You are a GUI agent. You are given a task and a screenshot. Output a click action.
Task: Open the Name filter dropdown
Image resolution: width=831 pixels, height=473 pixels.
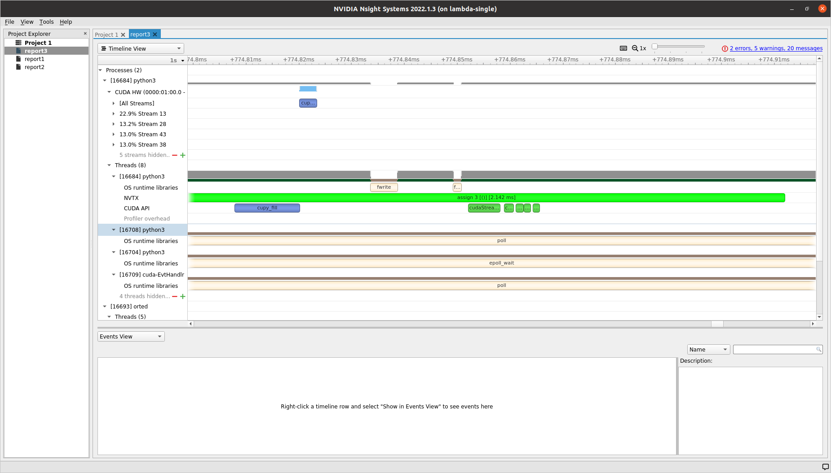(x=708, y=349)
